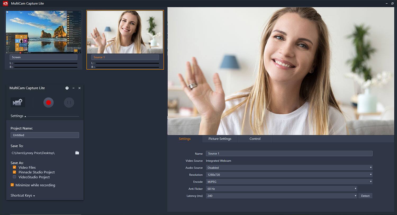
Task: Minimize the MultiCam Capture Lite panel
Action: pyautogui.click(x=73, y=88)
